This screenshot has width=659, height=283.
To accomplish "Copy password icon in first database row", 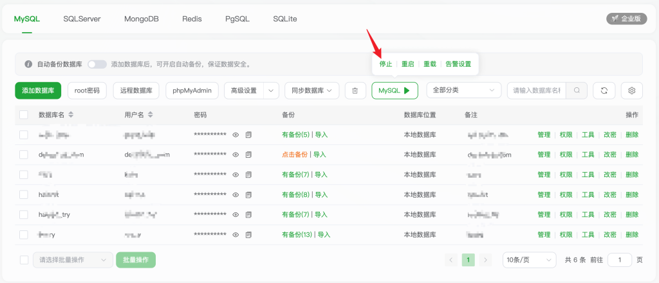I will [248, 135].
